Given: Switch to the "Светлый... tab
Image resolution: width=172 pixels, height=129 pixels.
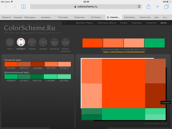Looking at the screenshot, I should (x=64, y=17).
